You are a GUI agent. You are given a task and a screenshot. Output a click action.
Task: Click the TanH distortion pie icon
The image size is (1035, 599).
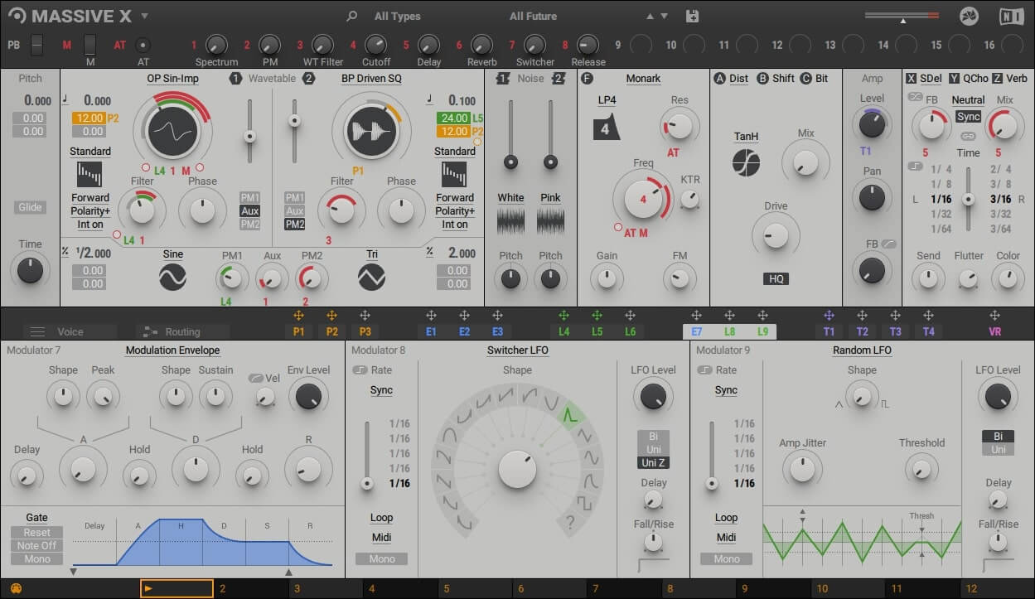tap(745, 163)
